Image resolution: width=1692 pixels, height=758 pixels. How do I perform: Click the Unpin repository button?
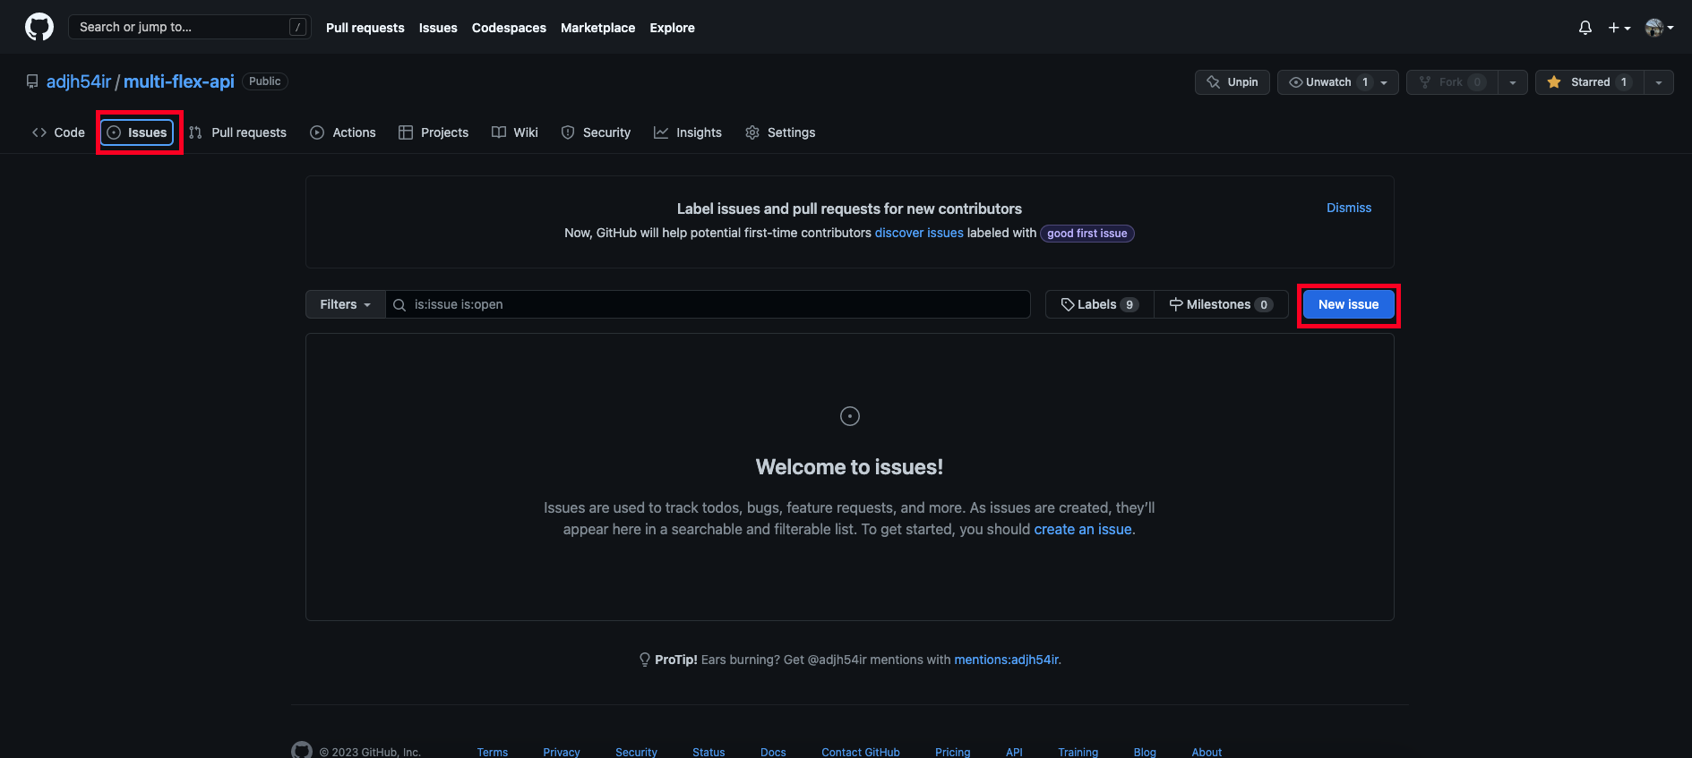[1232, 82]
